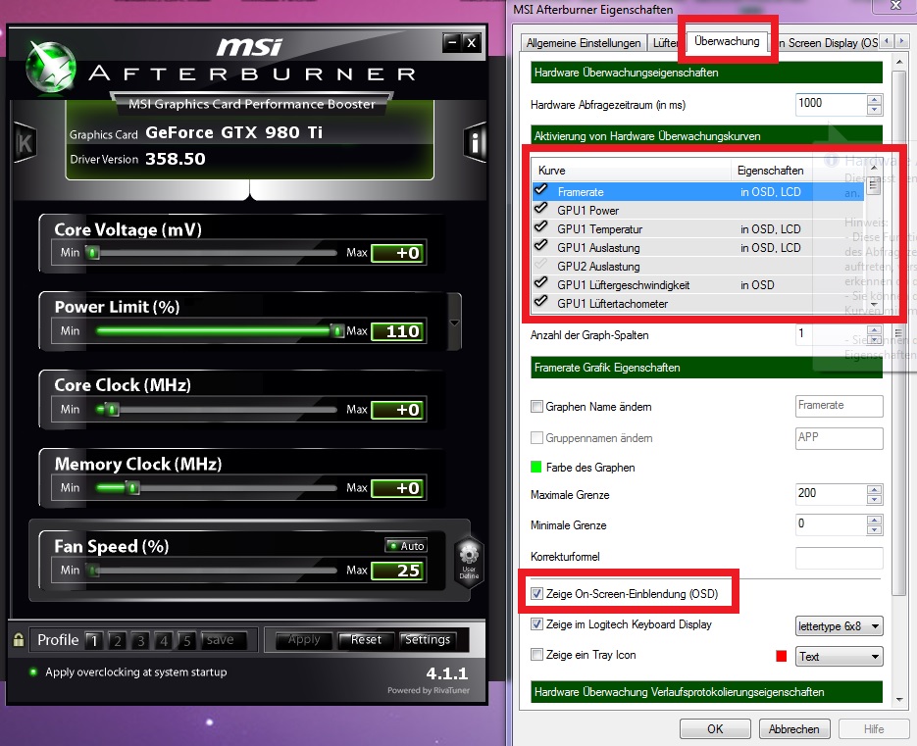The height and width of the screenshot is (746, 917).
Task: Toggle the GPU1 Temperatur curve checkmark
Action: [x=541, y=226]
